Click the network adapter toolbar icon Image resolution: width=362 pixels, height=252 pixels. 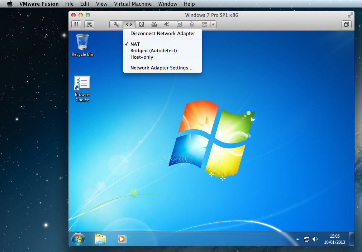pyautogui.click(x=129, y=24)
